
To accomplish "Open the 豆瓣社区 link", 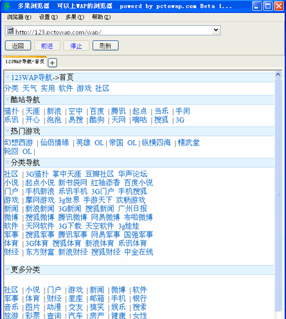I will coord(100,174).
